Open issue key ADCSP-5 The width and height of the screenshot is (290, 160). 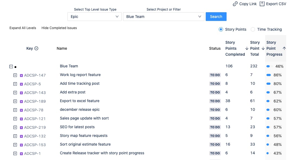[x=33, y=84]
